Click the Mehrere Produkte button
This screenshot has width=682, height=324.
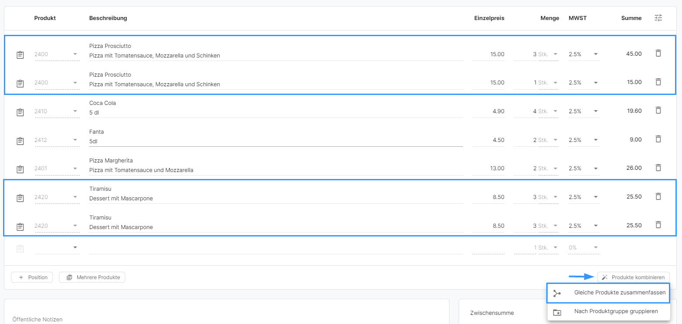click(92, 277)
